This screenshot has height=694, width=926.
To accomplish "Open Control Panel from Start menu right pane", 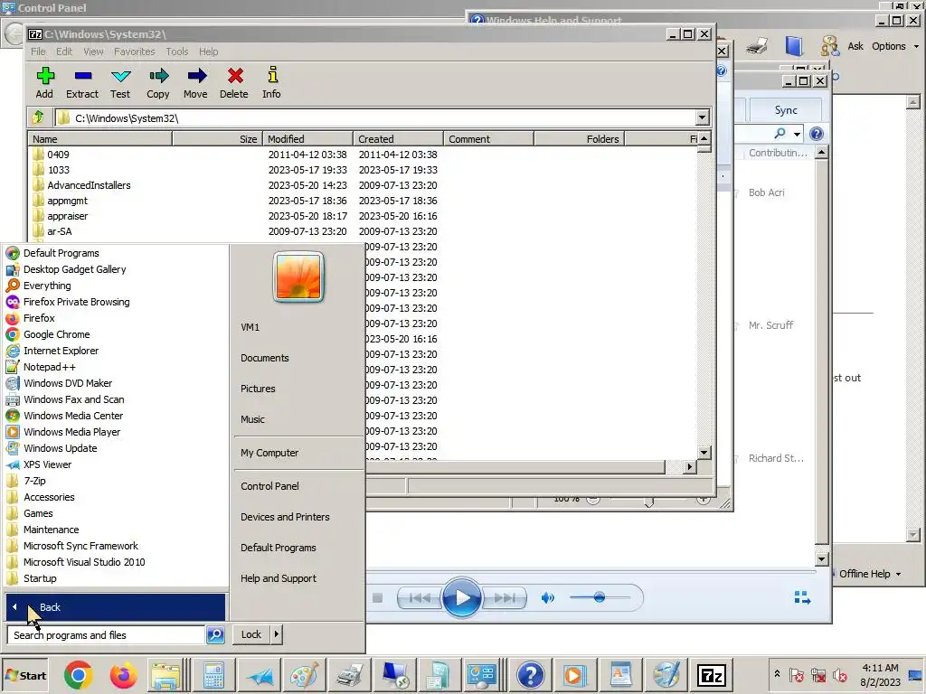I will 269,486.
